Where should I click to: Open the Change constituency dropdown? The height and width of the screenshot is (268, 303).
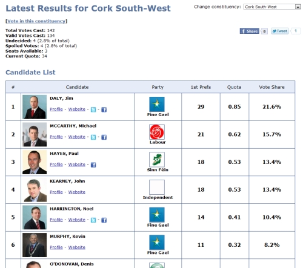[272, 7]
